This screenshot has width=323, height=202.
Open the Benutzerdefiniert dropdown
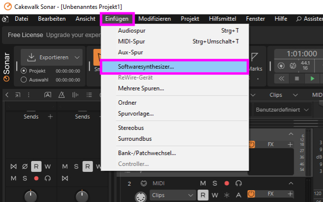click(282, 110)
